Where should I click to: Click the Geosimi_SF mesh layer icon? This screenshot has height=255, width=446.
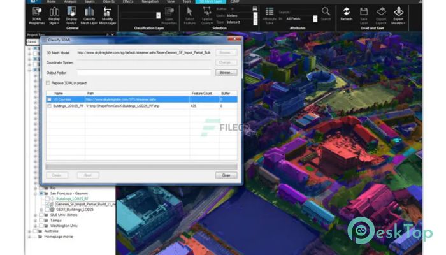52,204
